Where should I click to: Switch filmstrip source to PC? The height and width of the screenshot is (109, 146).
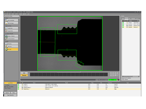click(x=24, y=73)
